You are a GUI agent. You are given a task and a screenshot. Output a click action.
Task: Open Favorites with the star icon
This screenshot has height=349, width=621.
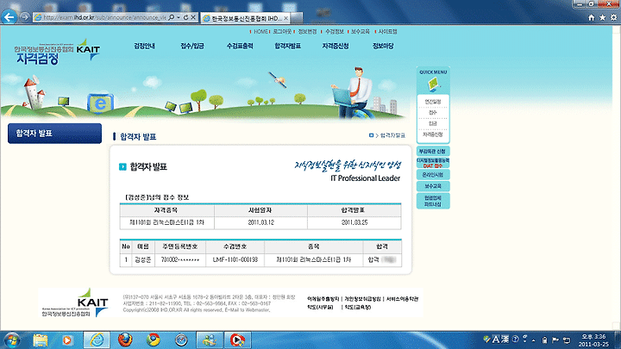[x=602, y=17]
